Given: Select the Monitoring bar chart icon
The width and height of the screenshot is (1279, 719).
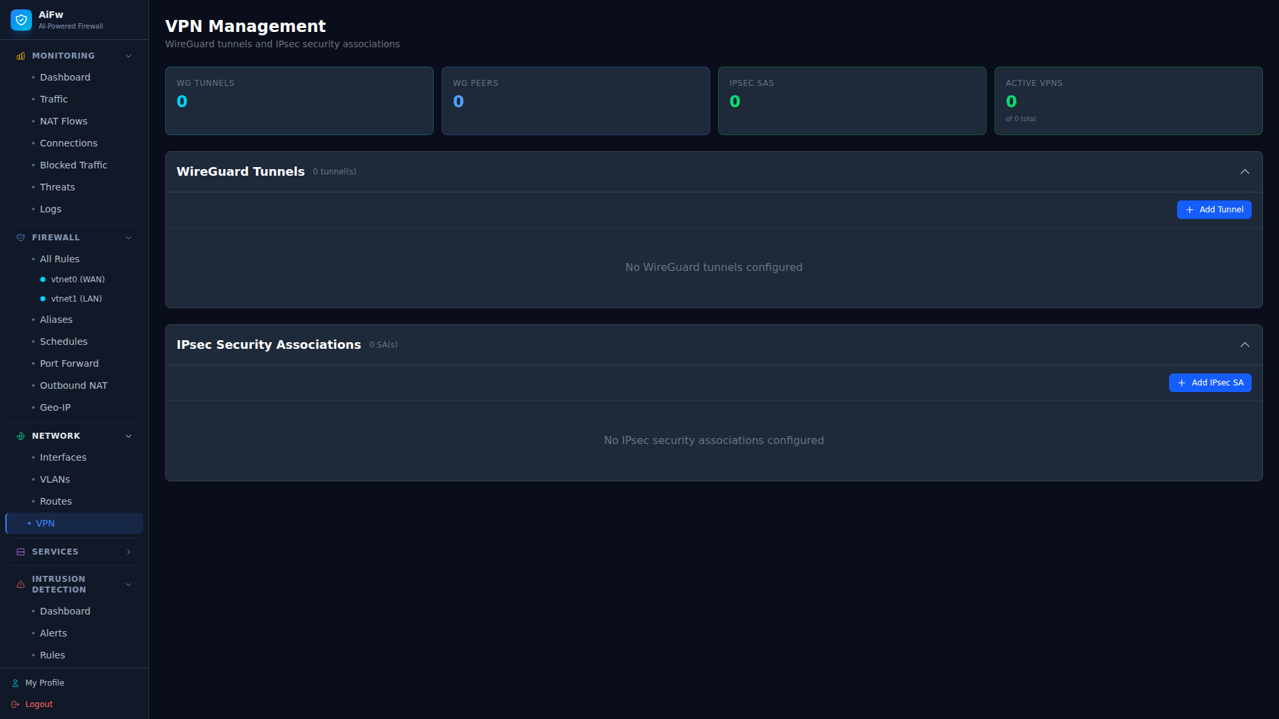Looking at the screenshot, I should click(20, 55).
